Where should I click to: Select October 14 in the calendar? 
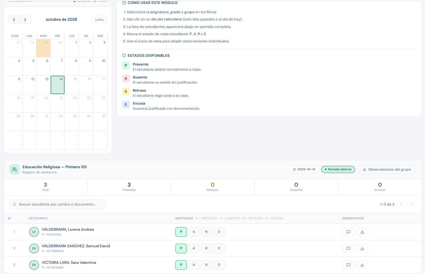click(x=58, y=85)
